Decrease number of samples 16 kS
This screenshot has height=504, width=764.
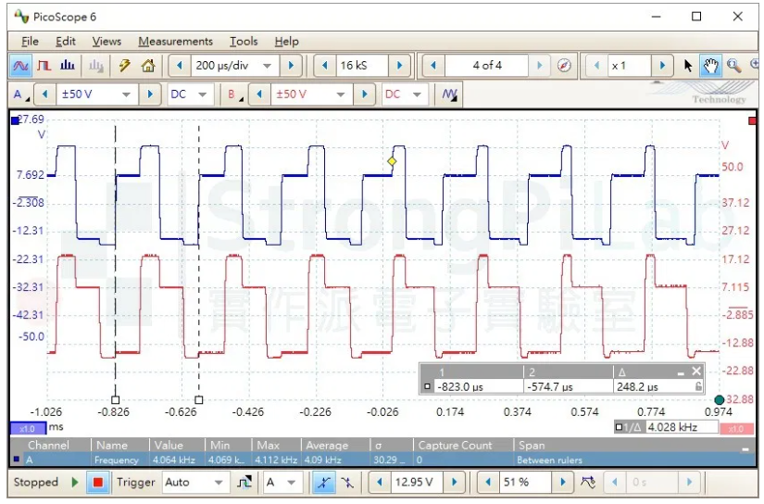click(x=324, y=65)
